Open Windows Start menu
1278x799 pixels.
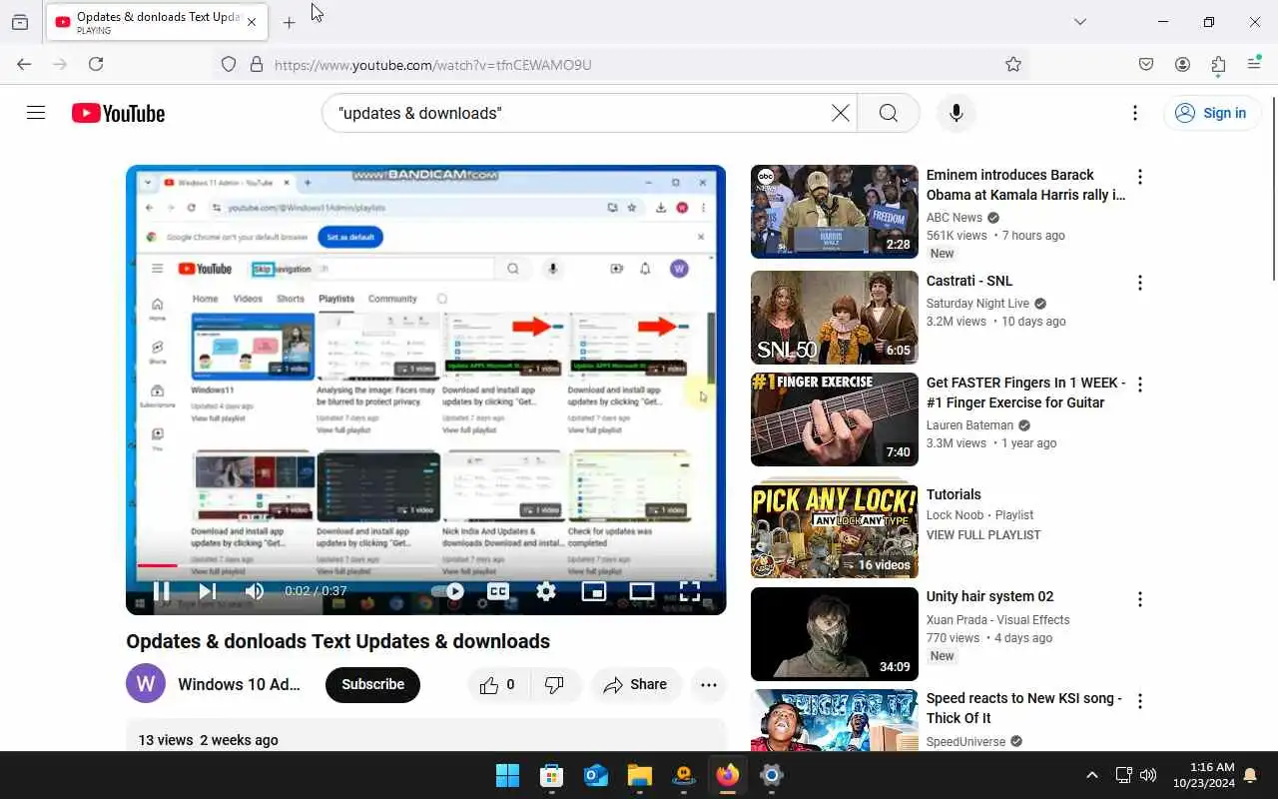507,775
